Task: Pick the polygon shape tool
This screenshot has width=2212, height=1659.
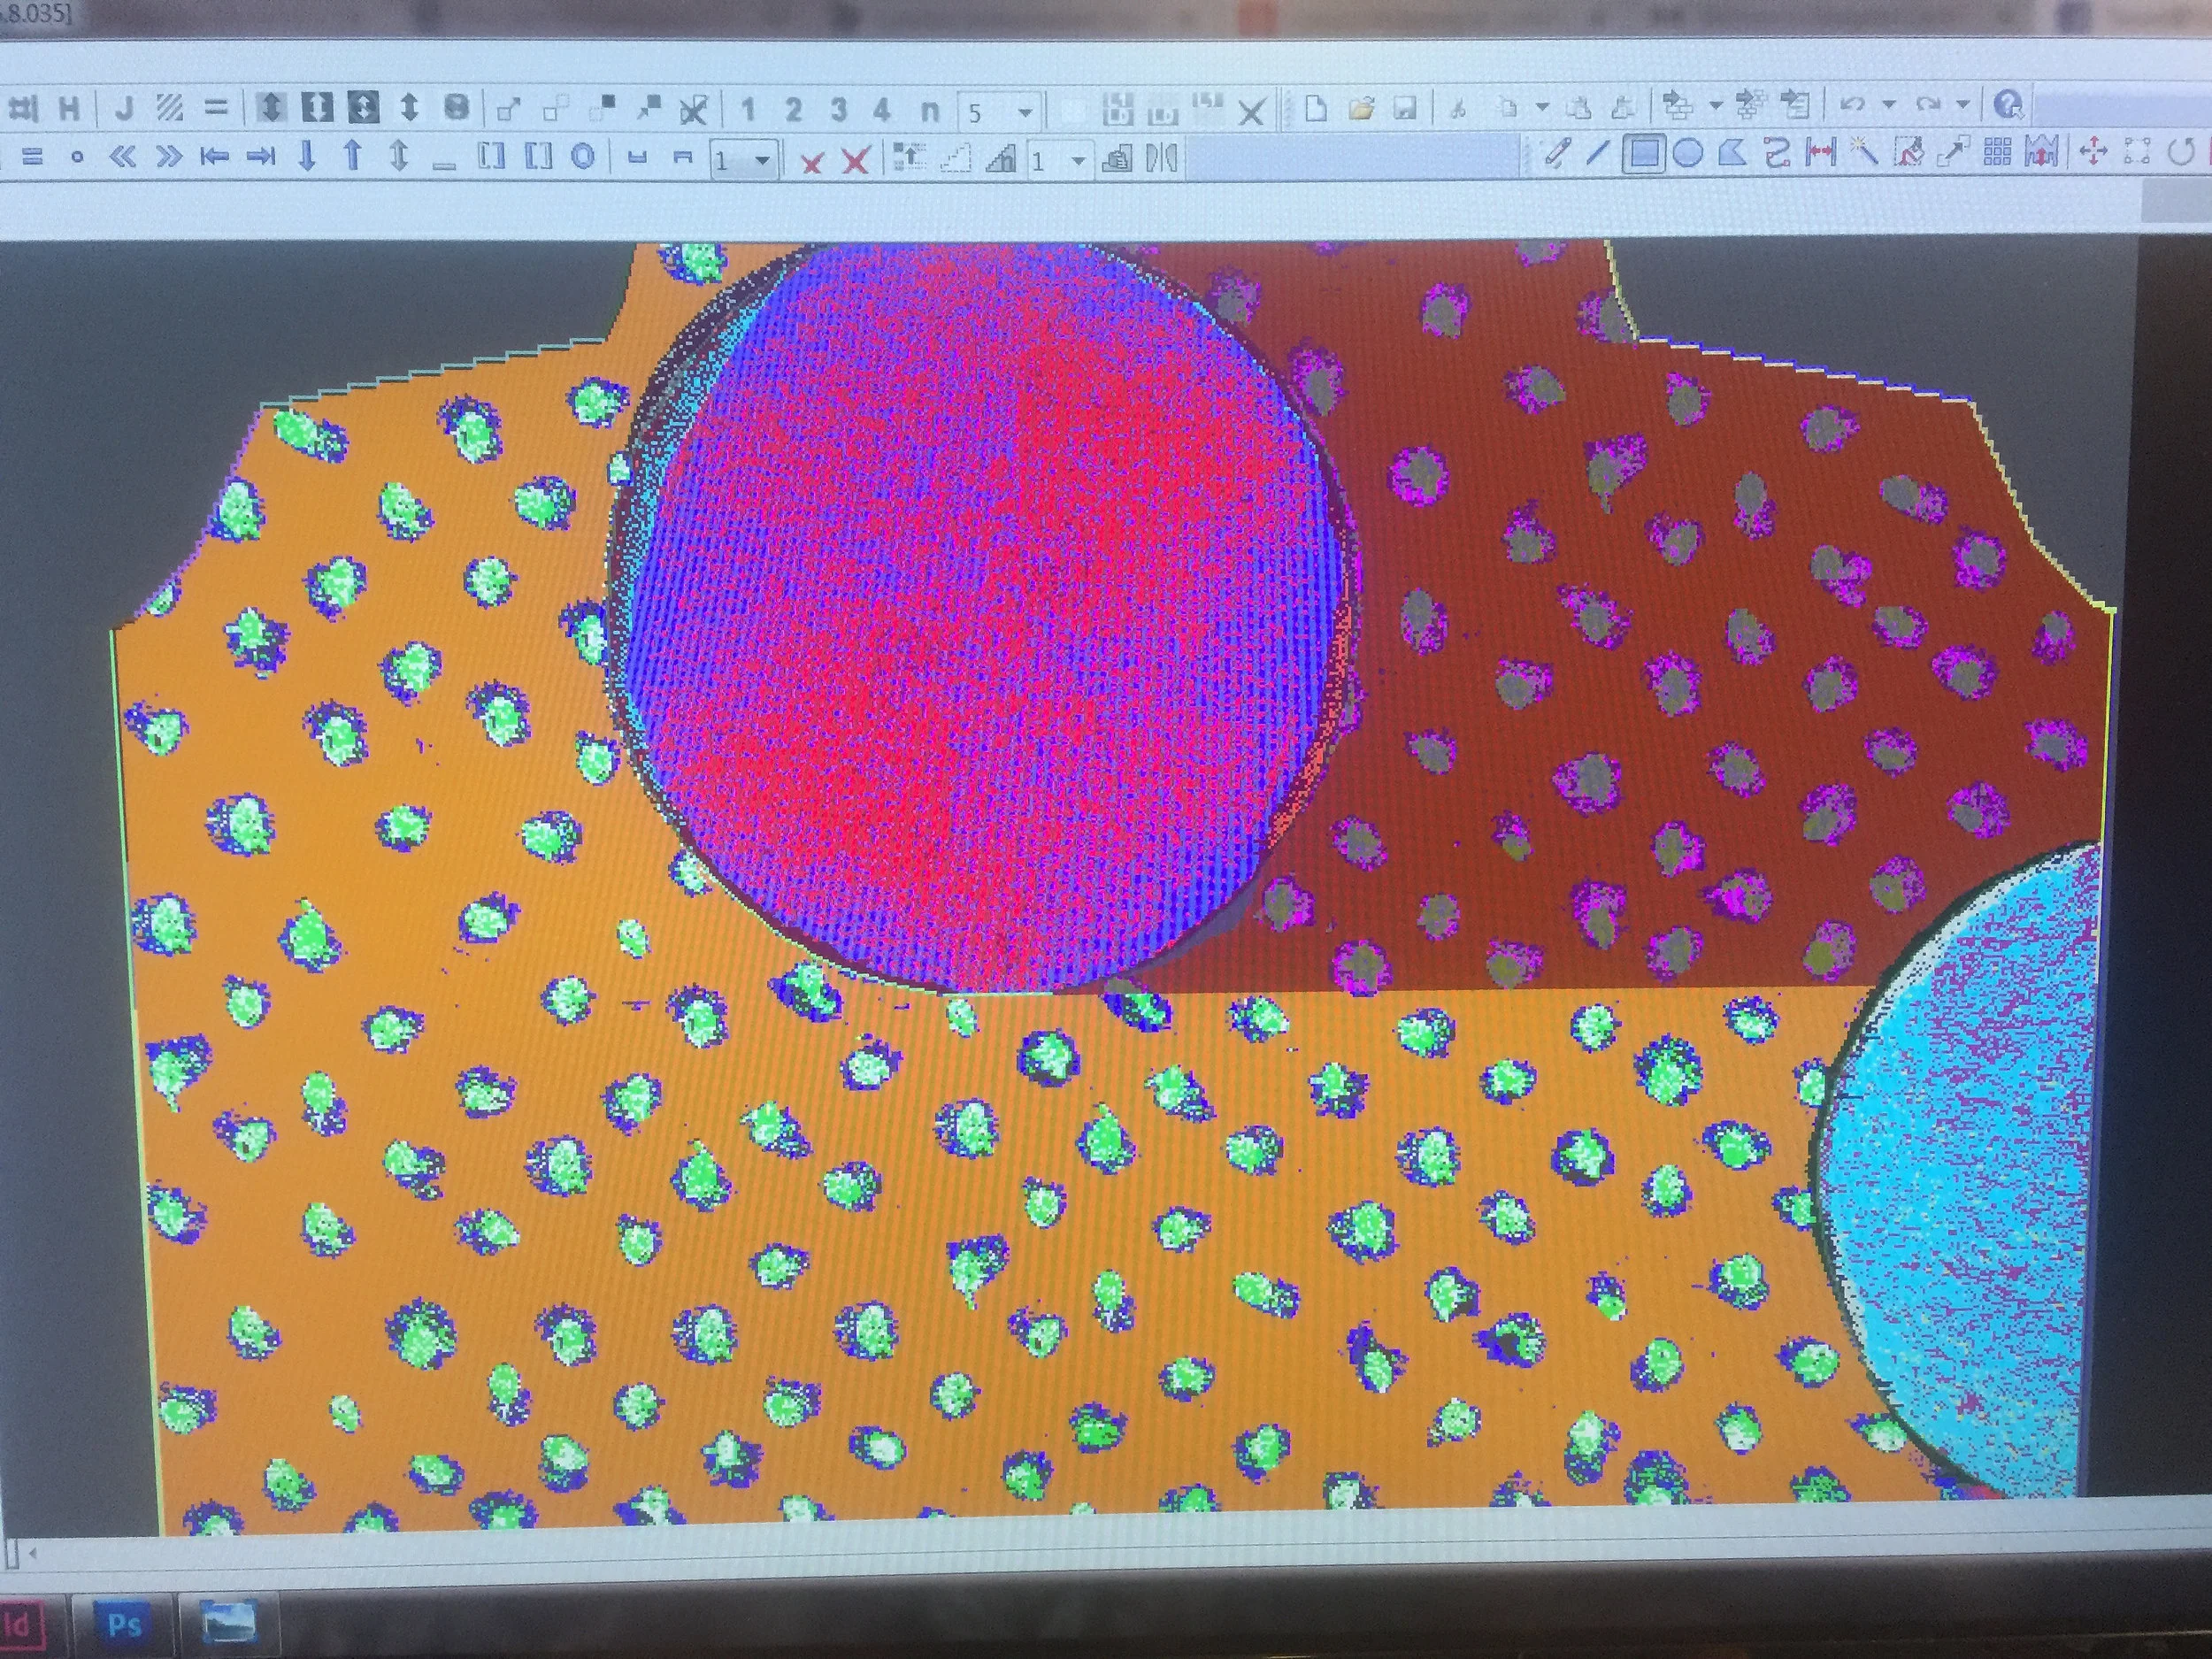Action: pyautogui.click(x=1731, y=153)
